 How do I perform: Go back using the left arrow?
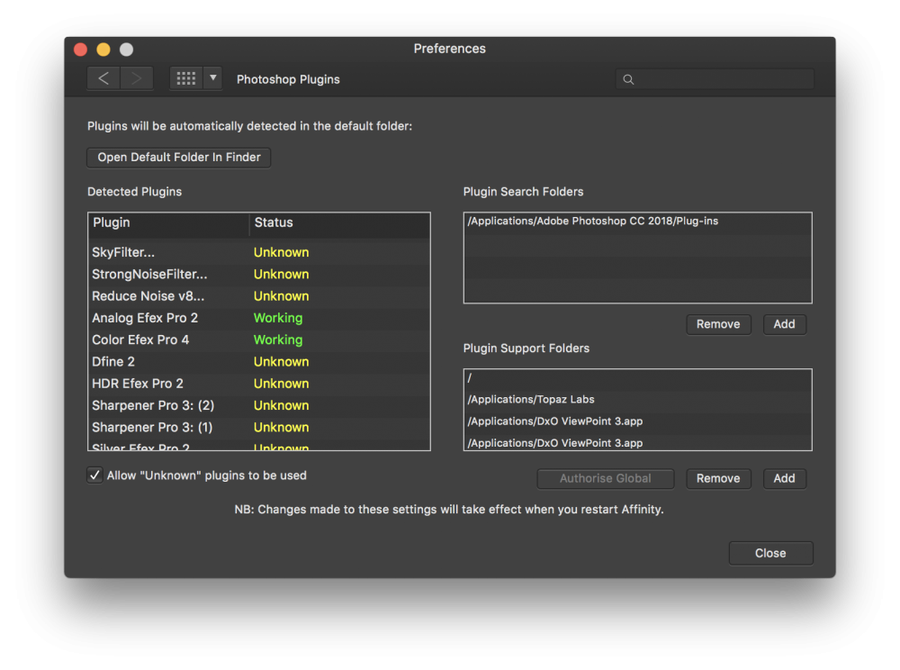click(x=103, y=78)
